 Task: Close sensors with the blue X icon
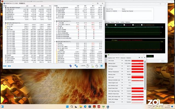coord(101,66)
